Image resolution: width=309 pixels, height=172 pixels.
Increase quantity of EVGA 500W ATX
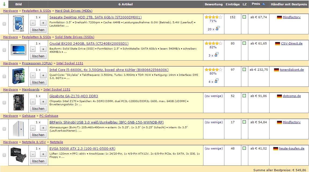(x=43, y=154)
